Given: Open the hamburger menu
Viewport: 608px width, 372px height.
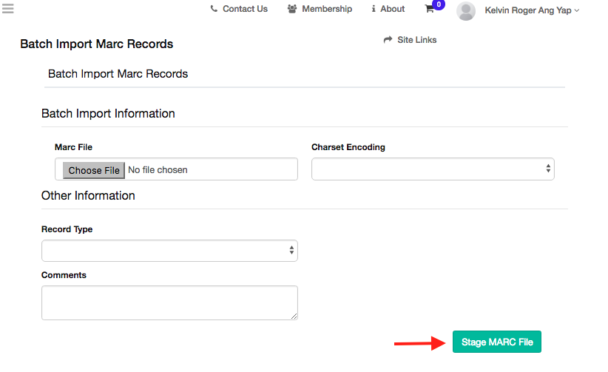Looking at the screenshot, I should pos(8,9).
